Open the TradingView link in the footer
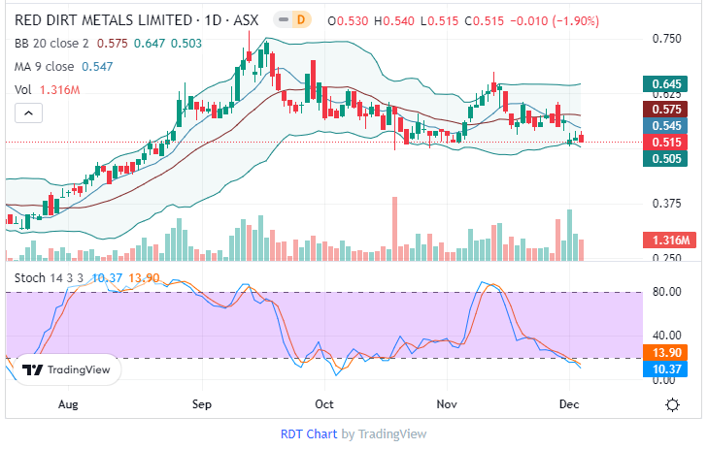This screenshot has width=708, height=449. (x=392, y=433)
